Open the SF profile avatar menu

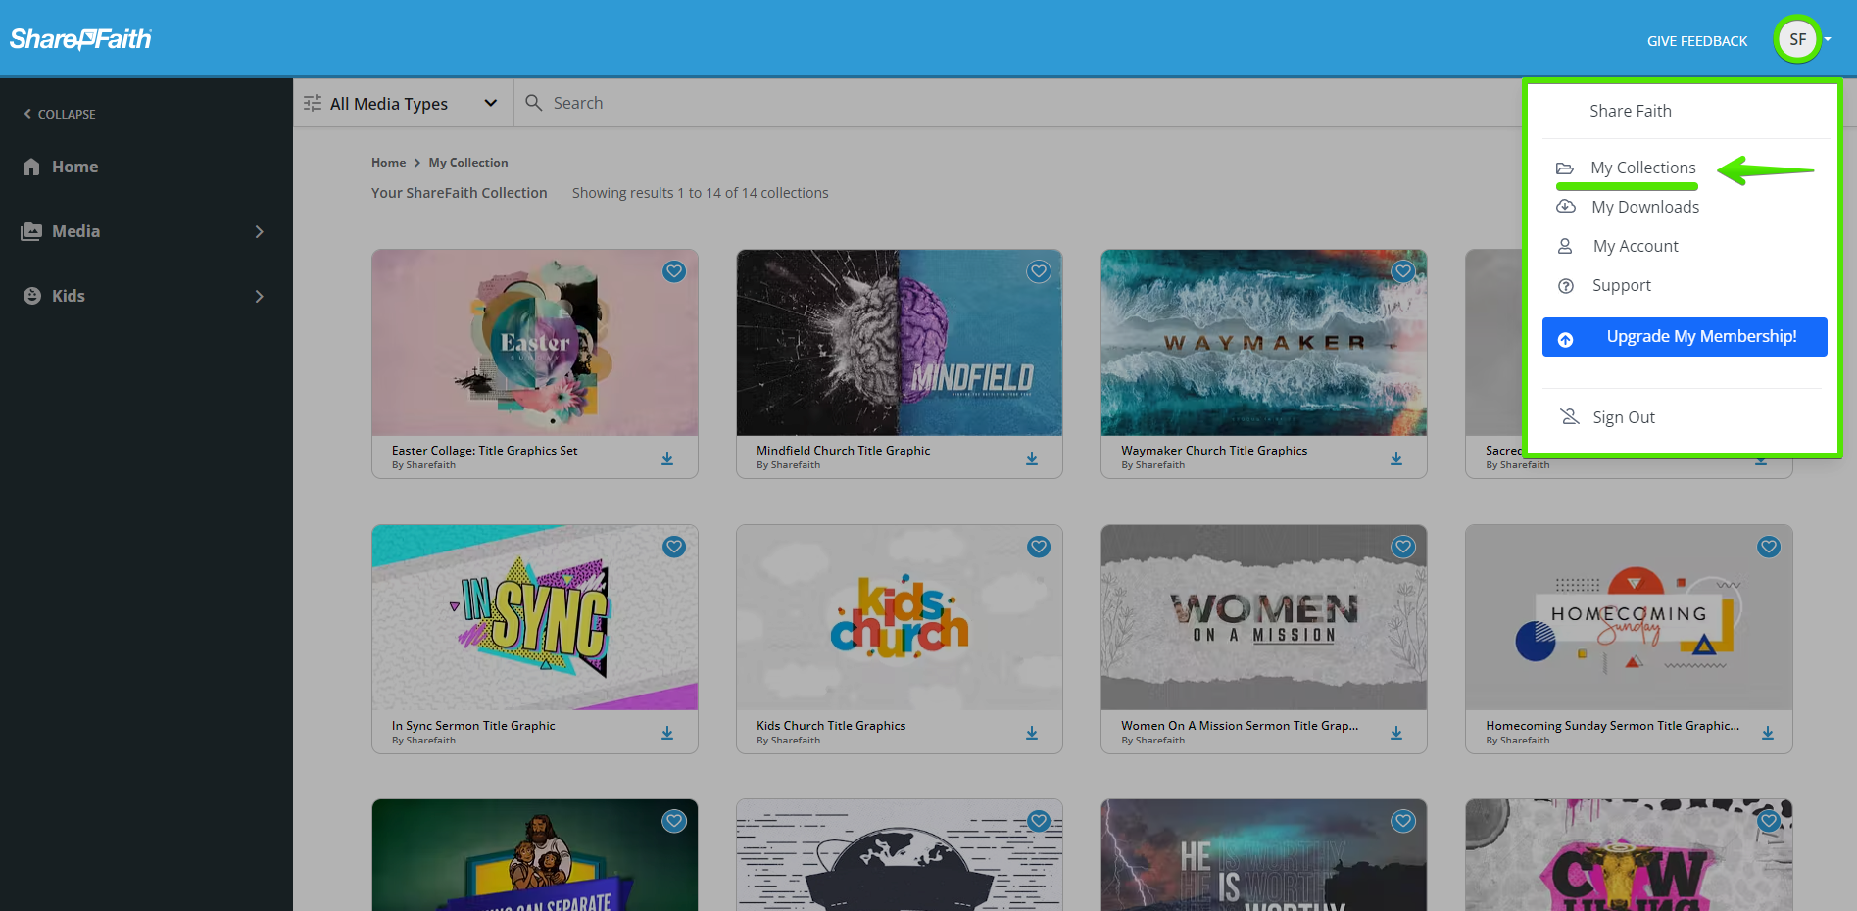[x=1797, y=39]
